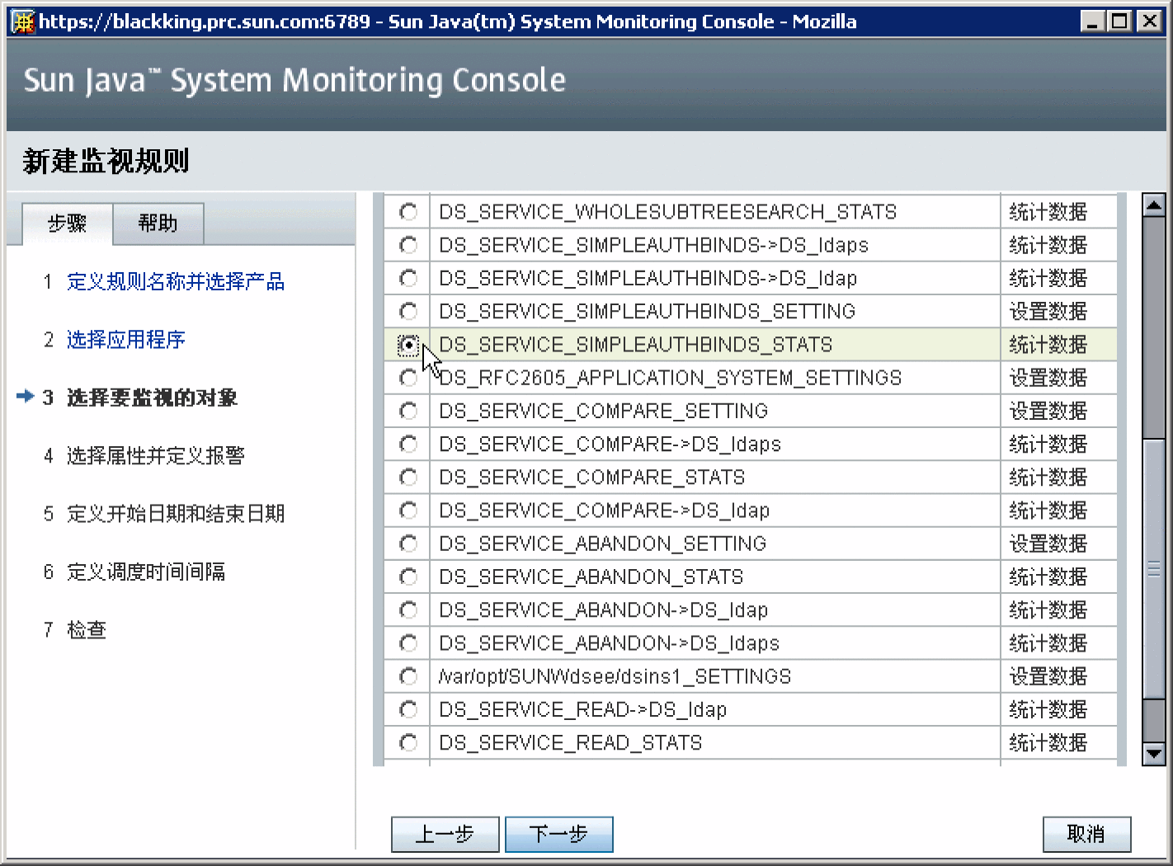Select radio for DS_SERVICE_SIMPLEAUTHBINDS->DS_ldaps
The width and height of the screenshot is (1173, 866).
point(408,245)
